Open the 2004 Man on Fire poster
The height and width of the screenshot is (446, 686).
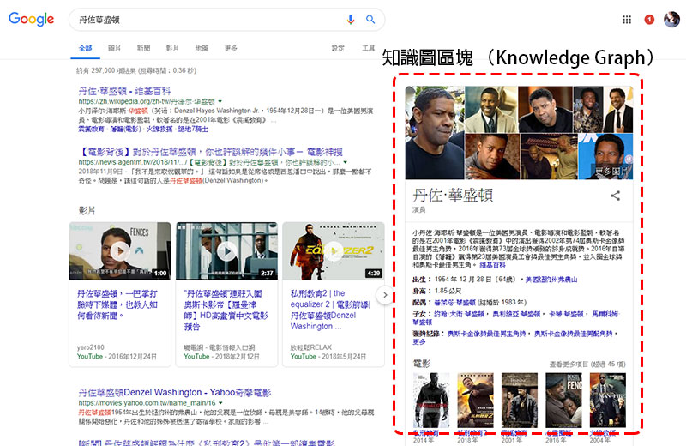coord(608,400)
